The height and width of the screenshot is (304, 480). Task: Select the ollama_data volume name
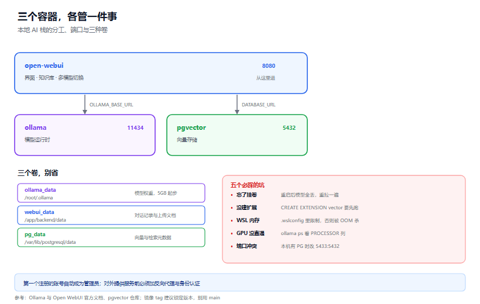(x=40, y=190)
